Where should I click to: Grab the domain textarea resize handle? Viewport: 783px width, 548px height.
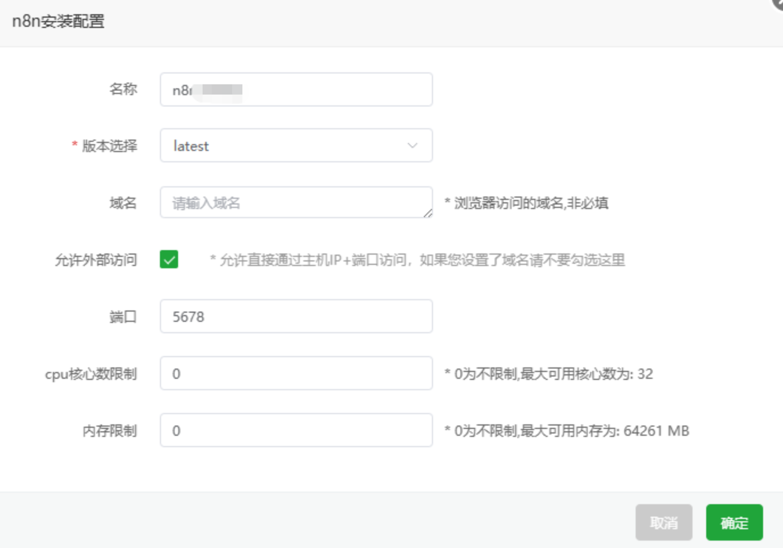point(428,213)
